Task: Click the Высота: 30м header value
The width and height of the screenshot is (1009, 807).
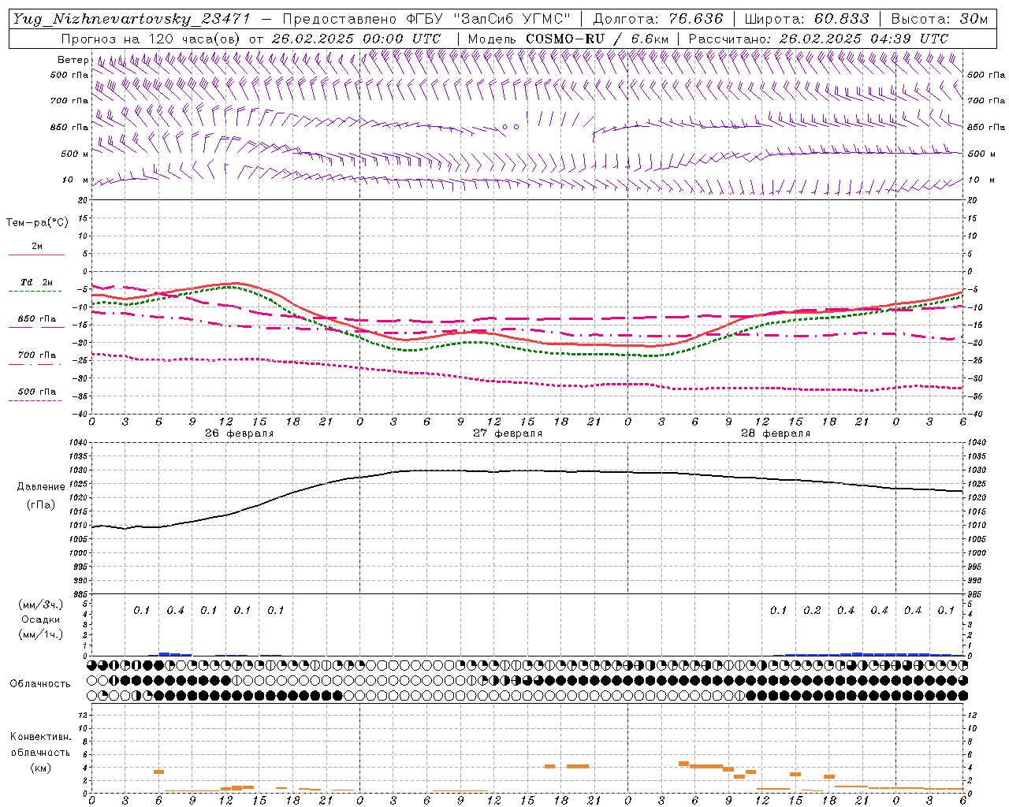Action: click(939, 19)
